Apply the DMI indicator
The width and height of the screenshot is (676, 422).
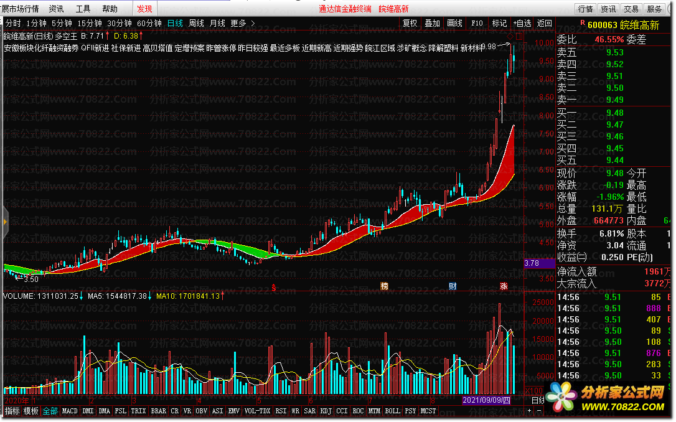pos(88,411)
